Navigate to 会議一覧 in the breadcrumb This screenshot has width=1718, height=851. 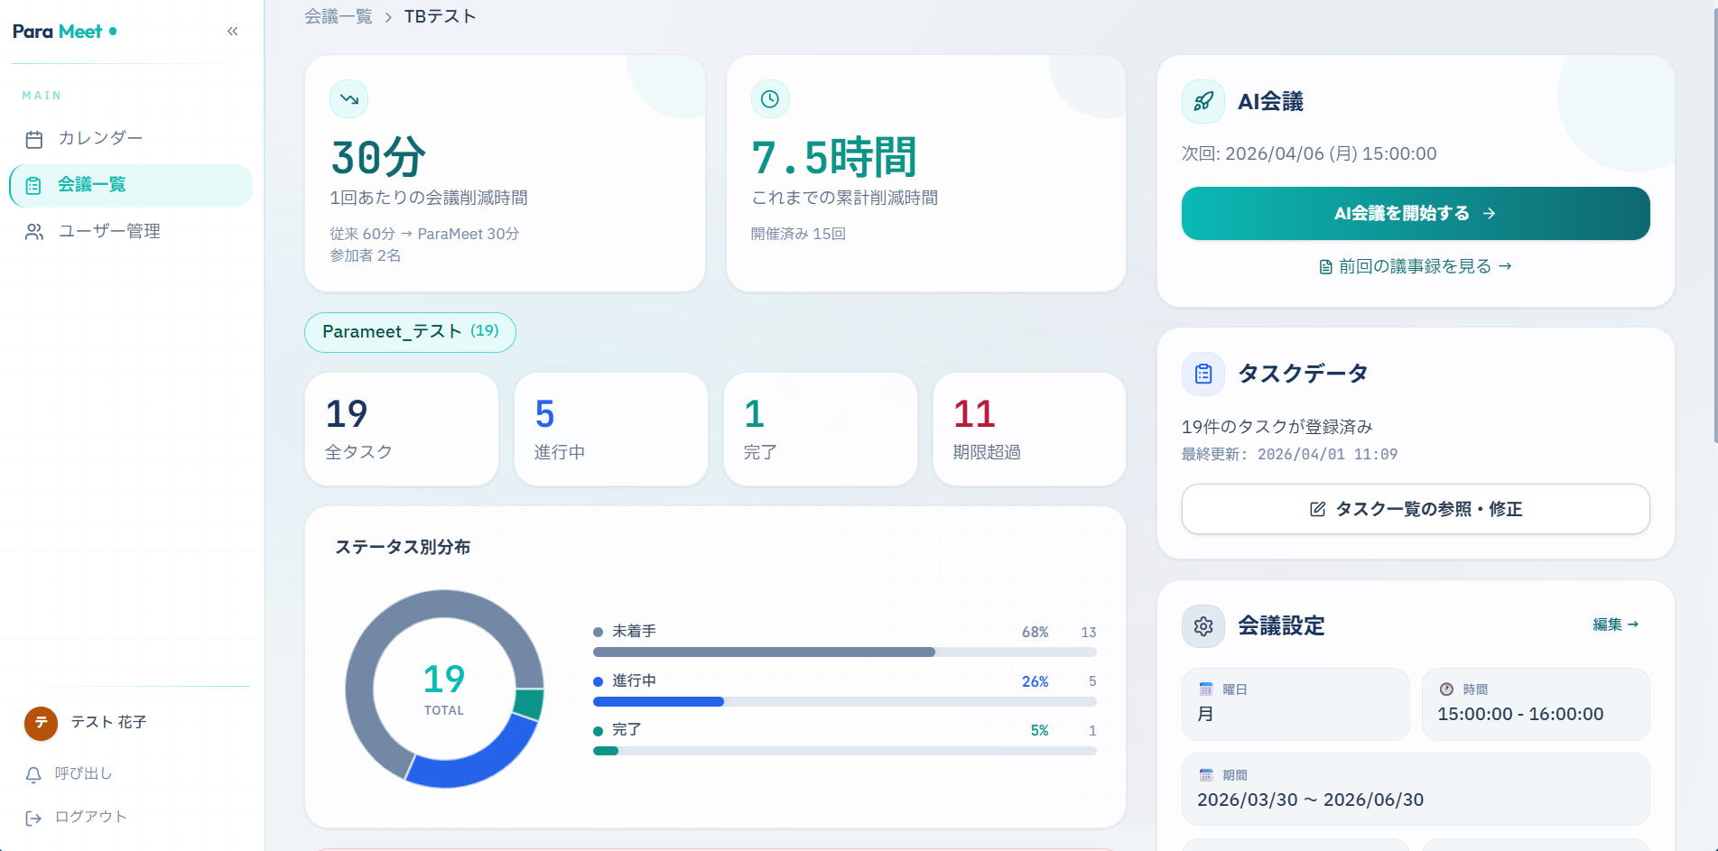[339, 15]
